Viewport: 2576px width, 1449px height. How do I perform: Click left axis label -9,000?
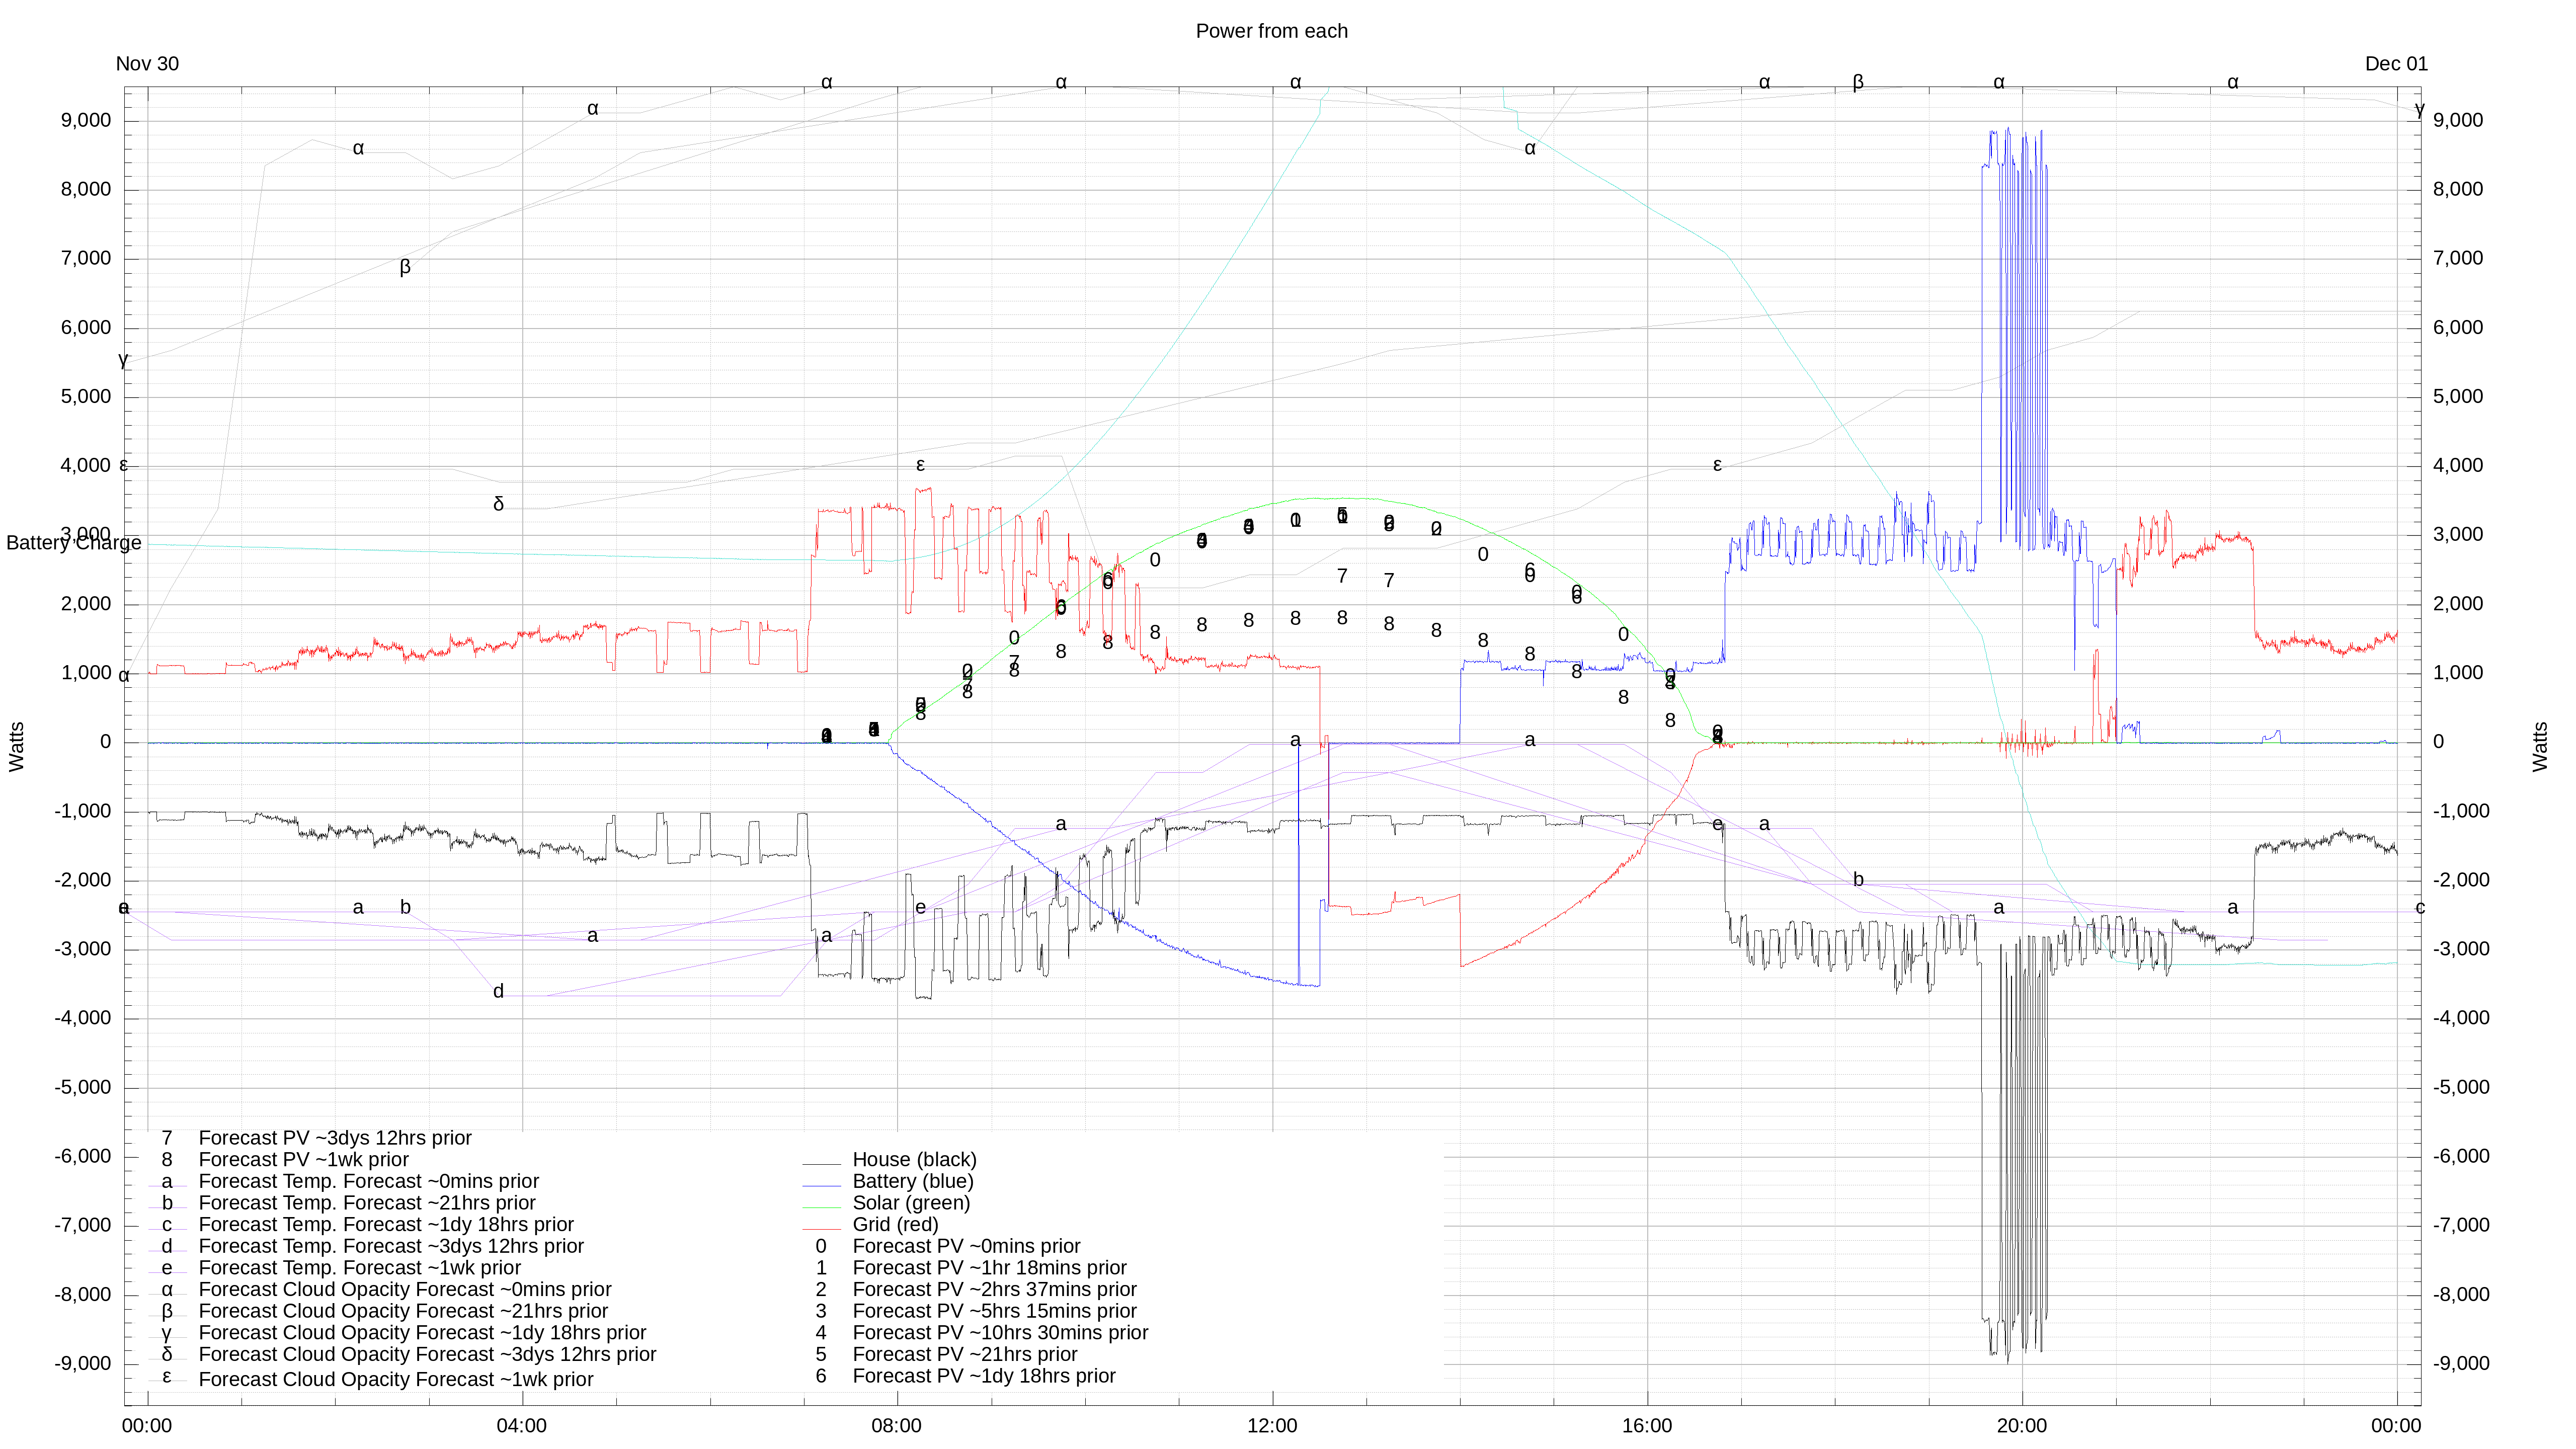[x=83, y=1364]
